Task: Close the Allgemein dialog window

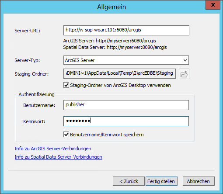Action: 213,5
